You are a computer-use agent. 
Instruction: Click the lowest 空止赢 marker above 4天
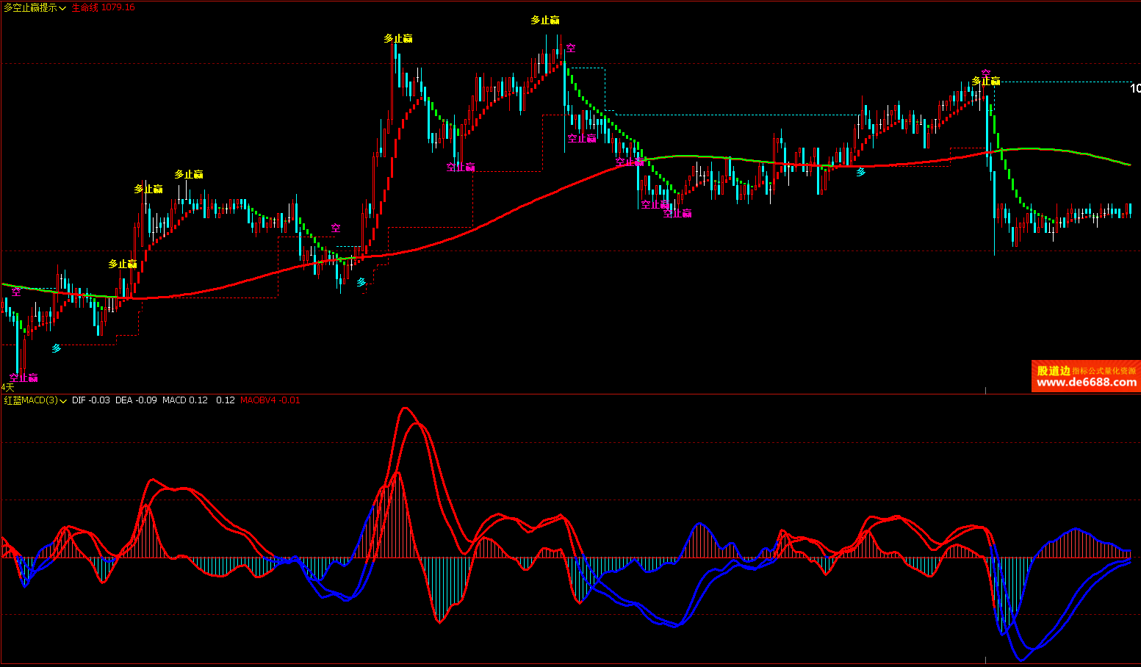(24, 378)
